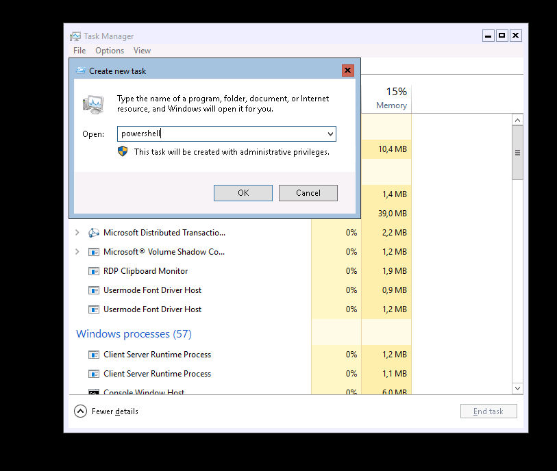Click the 39,0 MB memory value
This screenshot has height=471, width=557.
[x=392, y=214]
